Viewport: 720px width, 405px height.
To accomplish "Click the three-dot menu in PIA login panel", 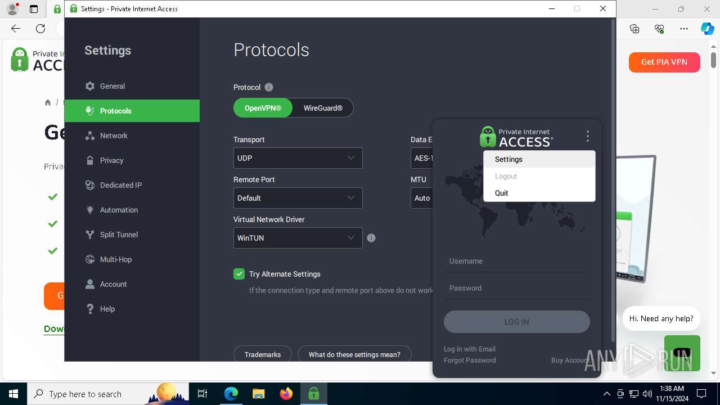I will pyautogui.click(x=587, y=136).
